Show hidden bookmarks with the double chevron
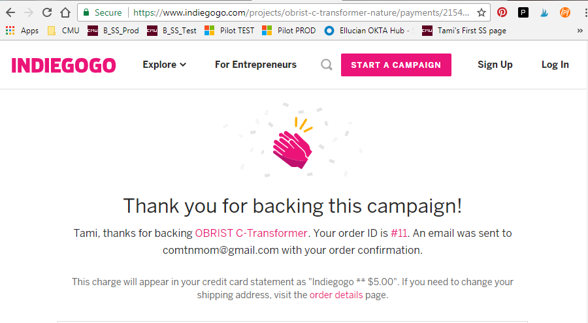Image resolution: width=588 pixels, height=323 pixels. tap(580, 31)
